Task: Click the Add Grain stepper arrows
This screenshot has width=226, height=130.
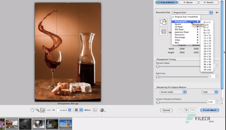Action: click(x=217, y=76)
